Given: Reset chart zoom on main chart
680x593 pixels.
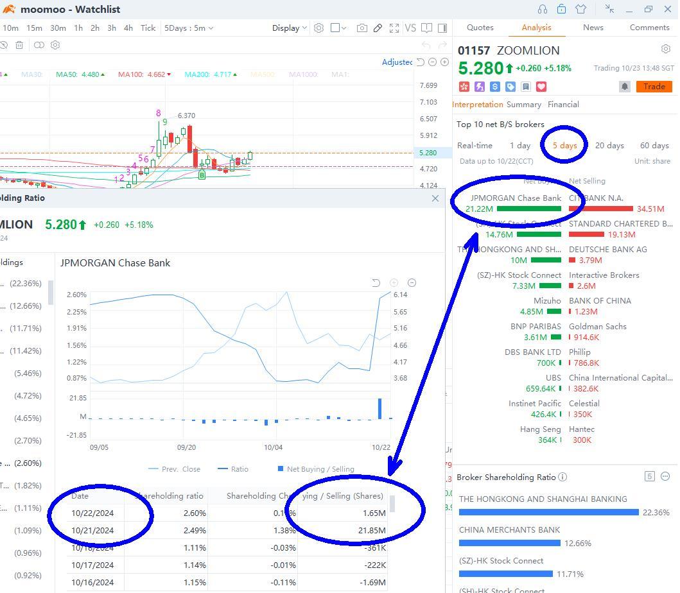Looking at the screenshot, I should click(x=420, y=62).
